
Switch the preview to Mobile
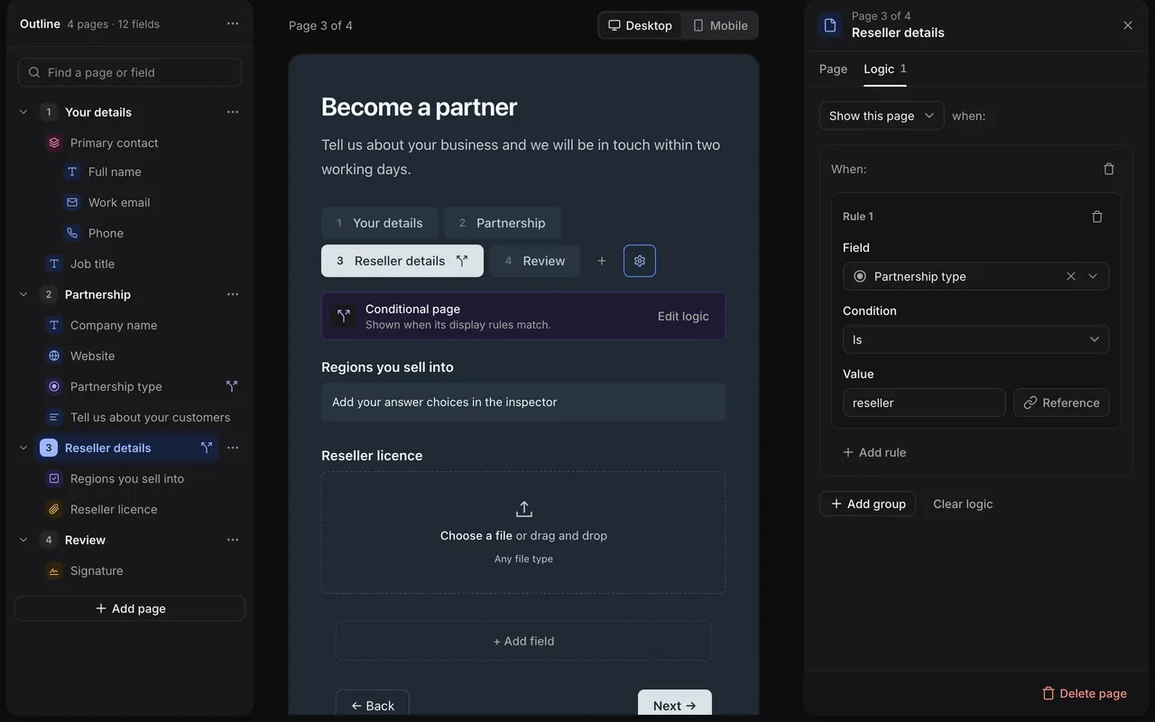coord(719,25)
